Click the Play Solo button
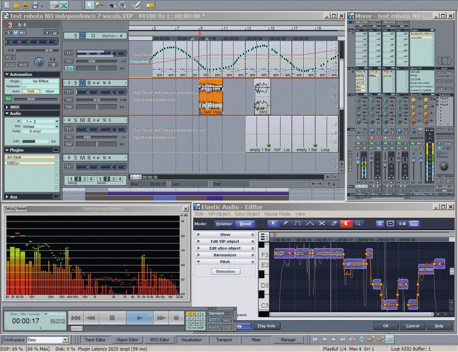Viewport: 458px width, 352px height. 266,326
